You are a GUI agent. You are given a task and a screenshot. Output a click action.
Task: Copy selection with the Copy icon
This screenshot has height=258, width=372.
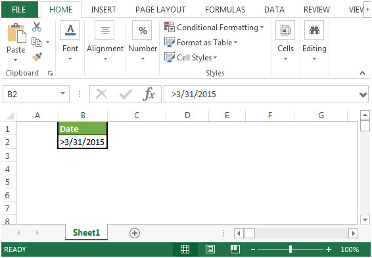click(x=36, y=42)
